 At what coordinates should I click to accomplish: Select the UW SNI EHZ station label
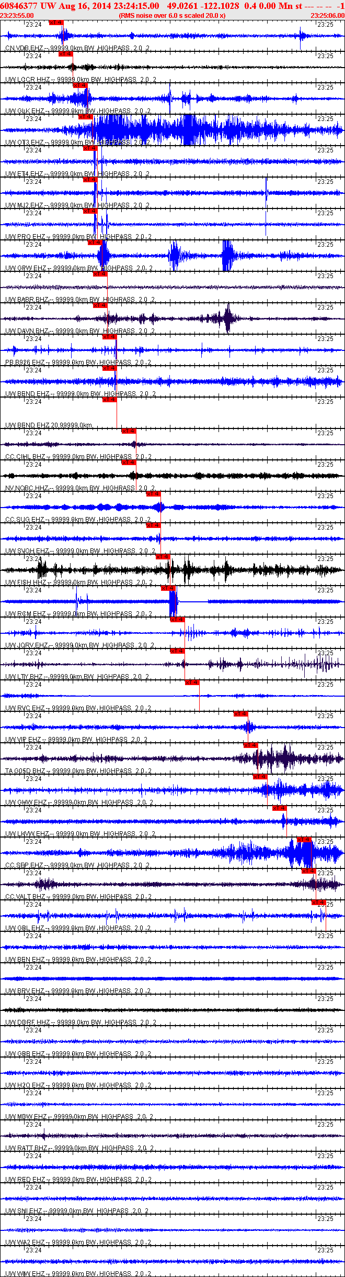click(77, 1211)
